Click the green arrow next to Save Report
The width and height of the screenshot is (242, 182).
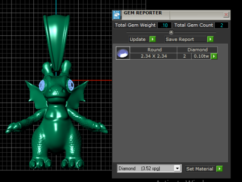(210, 39)
